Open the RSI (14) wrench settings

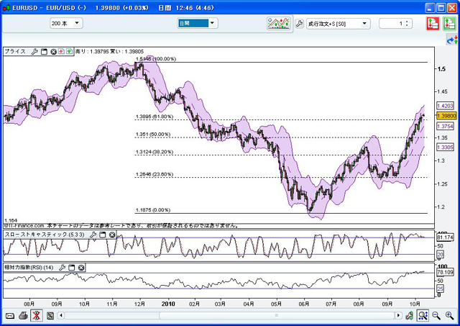pyautogui.click(x=62, y=267)
